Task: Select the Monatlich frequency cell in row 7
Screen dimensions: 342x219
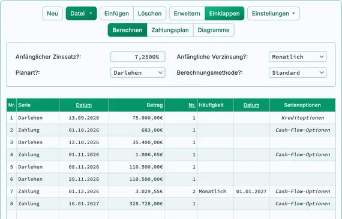Action: point(215,191)
